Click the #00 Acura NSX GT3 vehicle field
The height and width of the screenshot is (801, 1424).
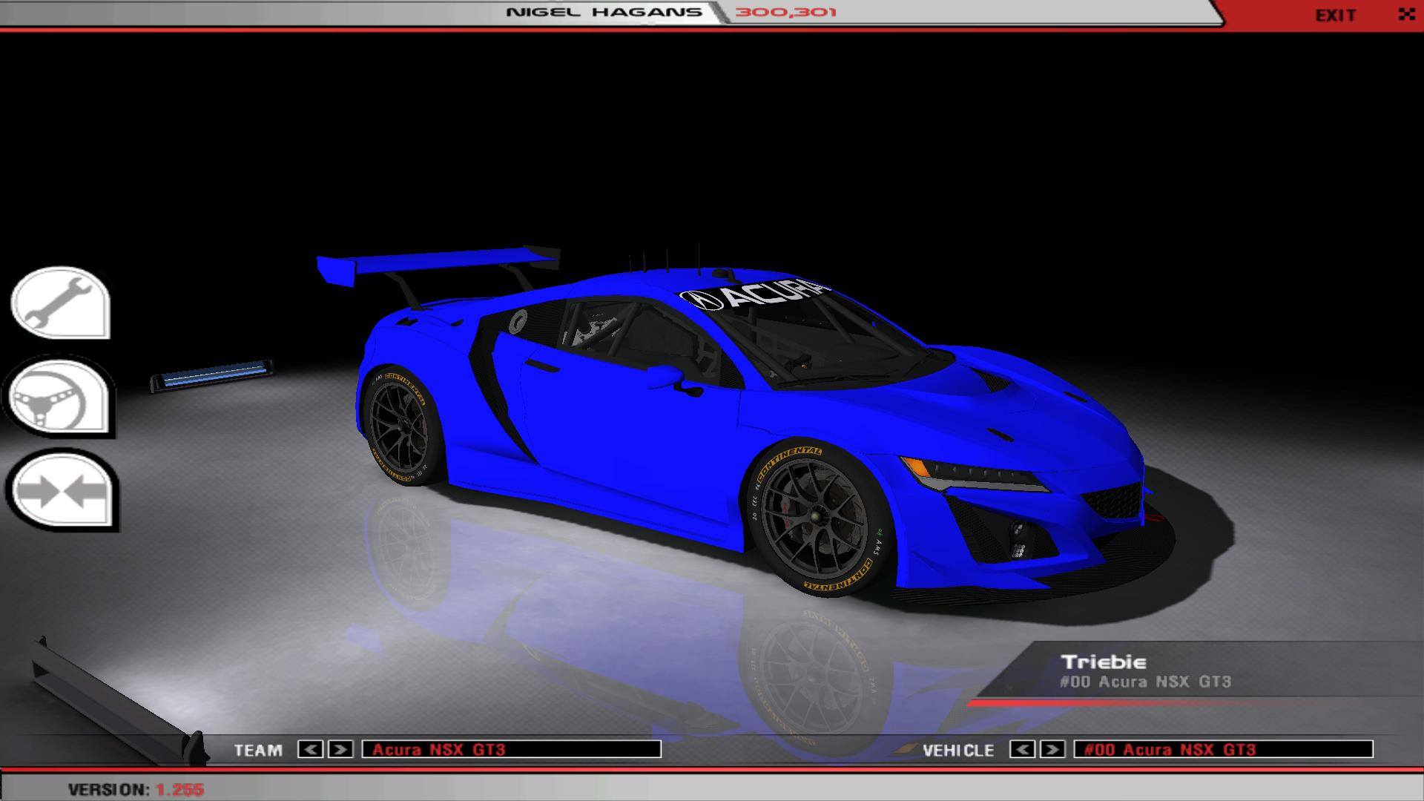pos(1224,749)
